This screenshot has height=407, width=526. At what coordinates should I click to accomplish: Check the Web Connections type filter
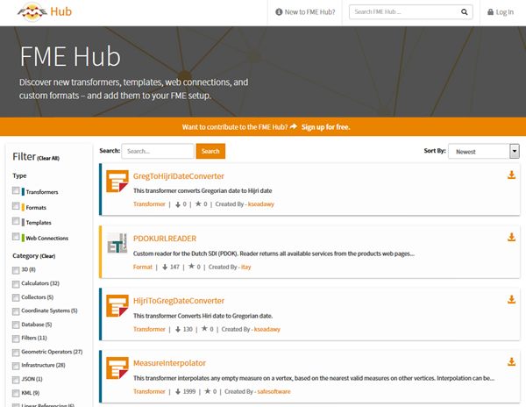coord(16,237)
